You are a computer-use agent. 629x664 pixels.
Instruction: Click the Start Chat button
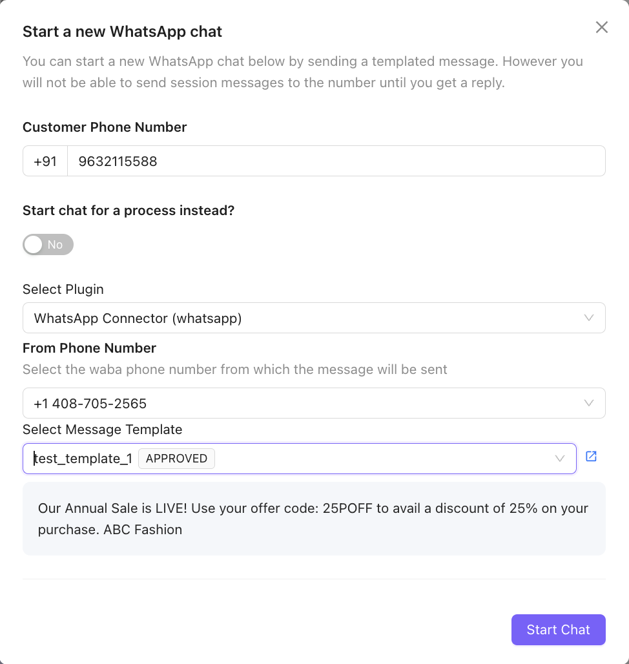tap(558, 630)
